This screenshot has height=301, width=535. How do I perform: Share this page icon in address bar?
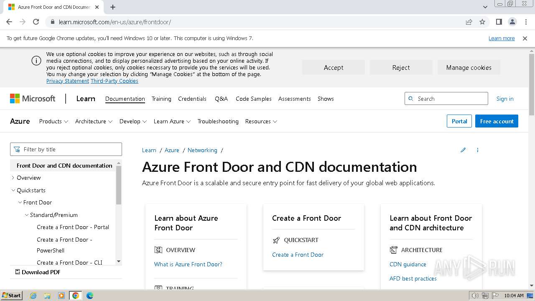pyautogui.click(x=469, y=22)
